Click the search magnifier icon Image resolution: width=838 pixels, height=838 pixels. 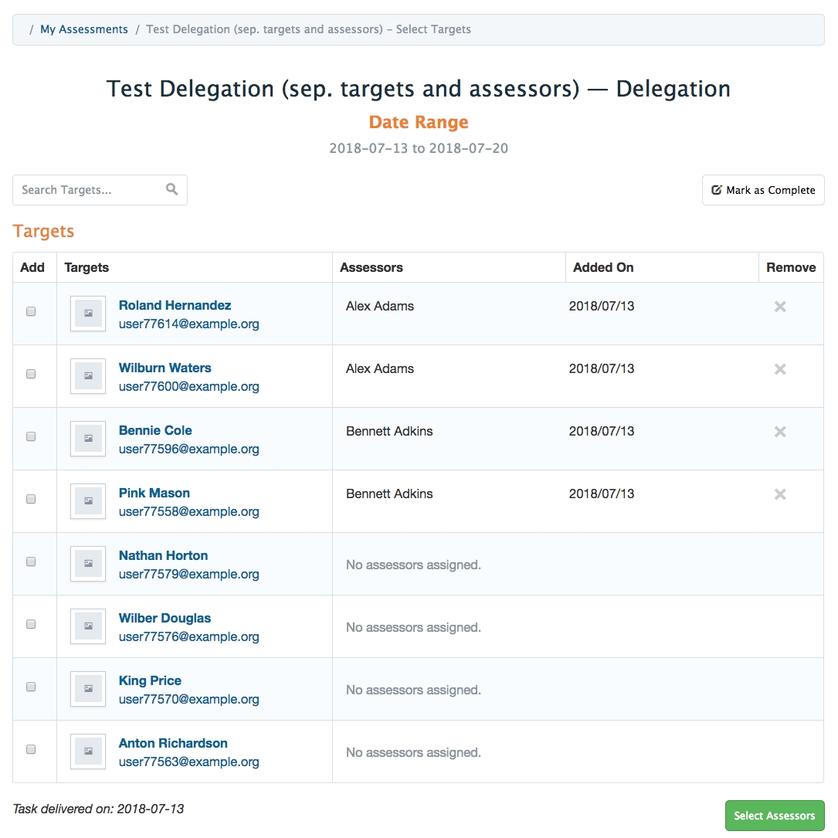coord(171,189)
